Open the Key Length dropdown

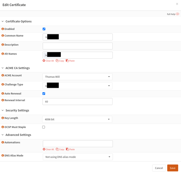click(77, 119)
